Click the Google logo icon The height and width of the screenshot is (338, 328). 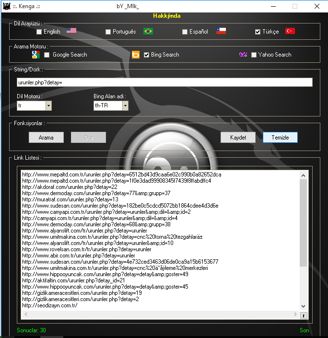pyautogui.click(x=35, y=55)
